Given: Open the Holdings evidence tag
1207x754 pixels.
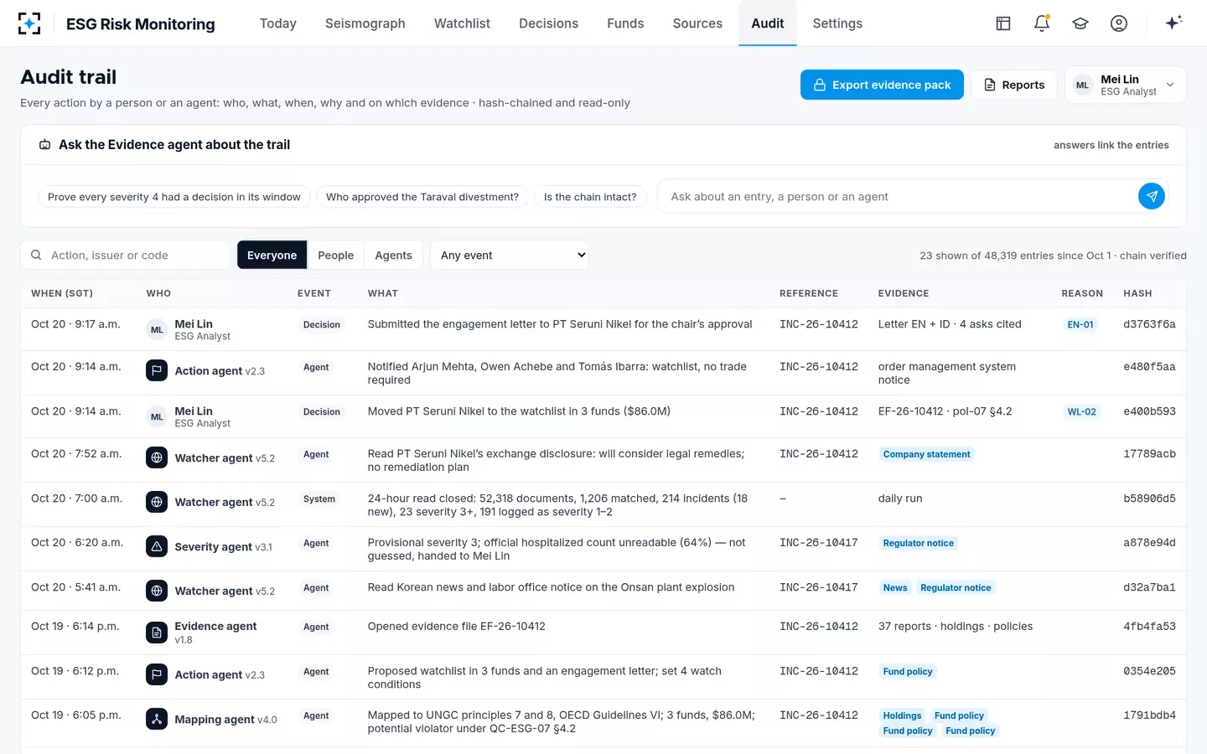Looking at the screenshot, I should (902, 715).
